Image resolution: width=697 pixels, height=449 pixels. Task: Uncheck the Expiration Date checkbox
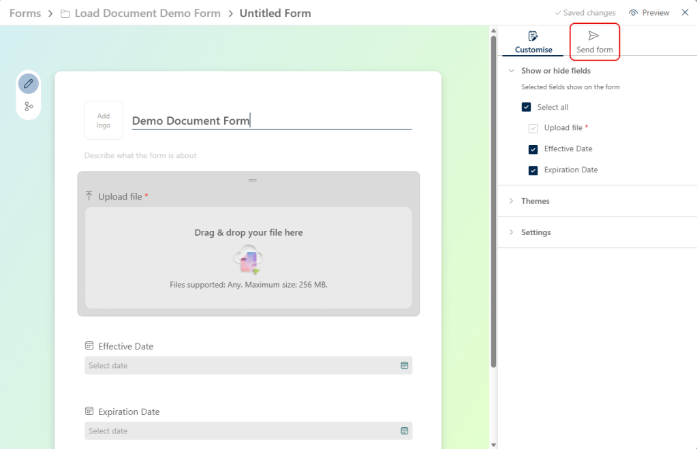point(533,170)
